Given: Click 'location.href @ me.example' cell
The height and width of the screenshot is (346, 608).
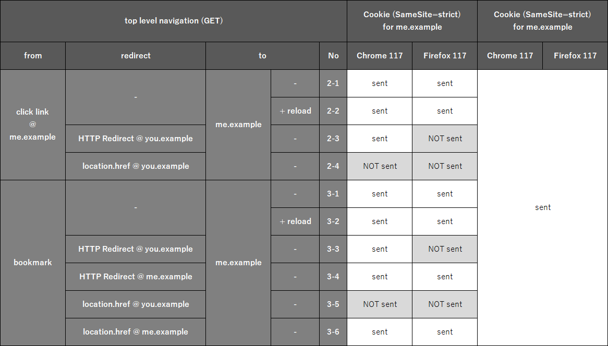Looking at the screenshot, I should click(136, 332).
